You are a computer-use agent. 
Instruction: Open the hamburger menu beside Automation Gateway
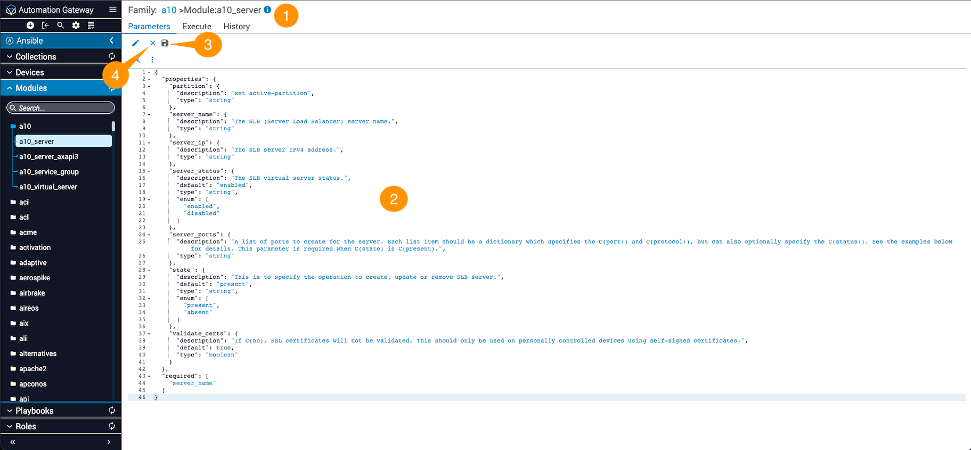[113, 10]
